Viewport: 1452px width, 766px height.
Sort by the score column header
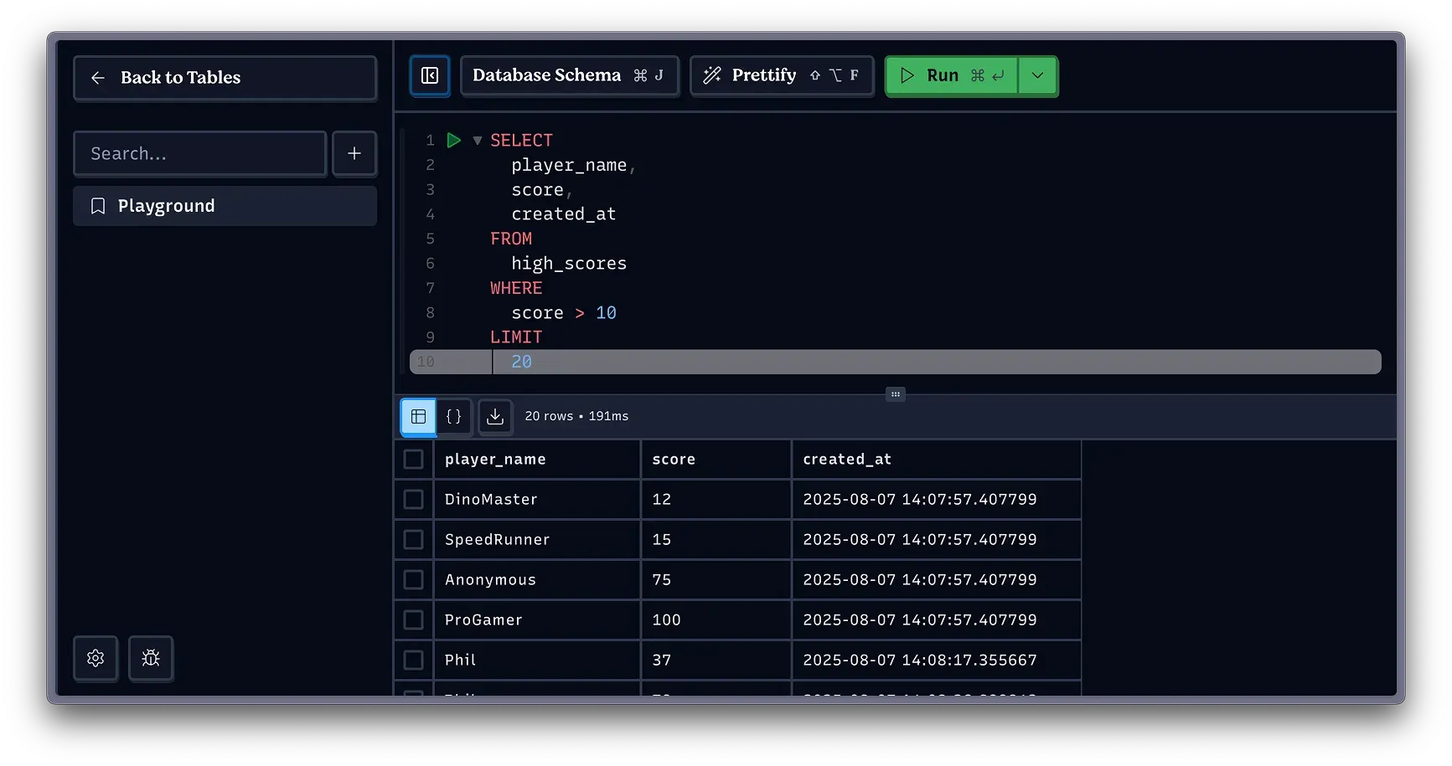[674, 459]
